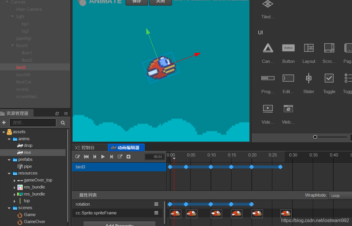Select the Main Camera node
This screenshot has height=226, width=352.
point(29,9)
